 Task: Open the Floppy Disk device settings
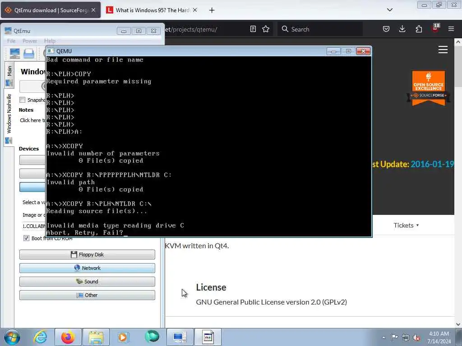(x=87, y=255)
